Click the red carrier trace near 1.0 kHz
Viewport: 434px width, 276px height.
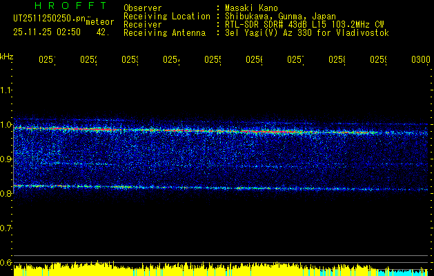(x=221, y=130)
